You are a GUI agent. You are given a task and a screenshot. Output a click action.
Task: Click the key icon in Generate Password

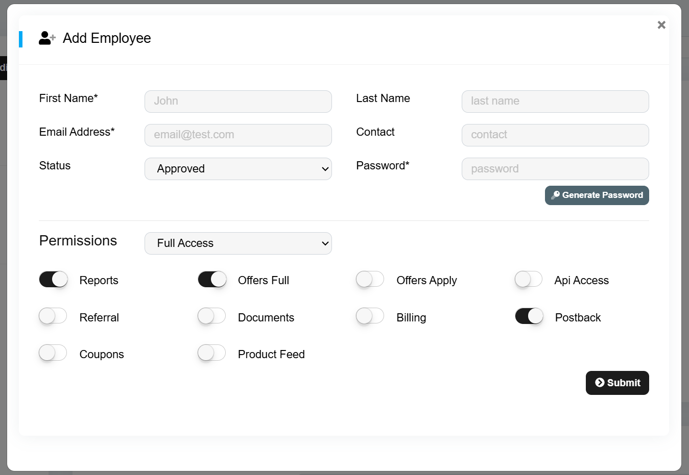[555, 195]
